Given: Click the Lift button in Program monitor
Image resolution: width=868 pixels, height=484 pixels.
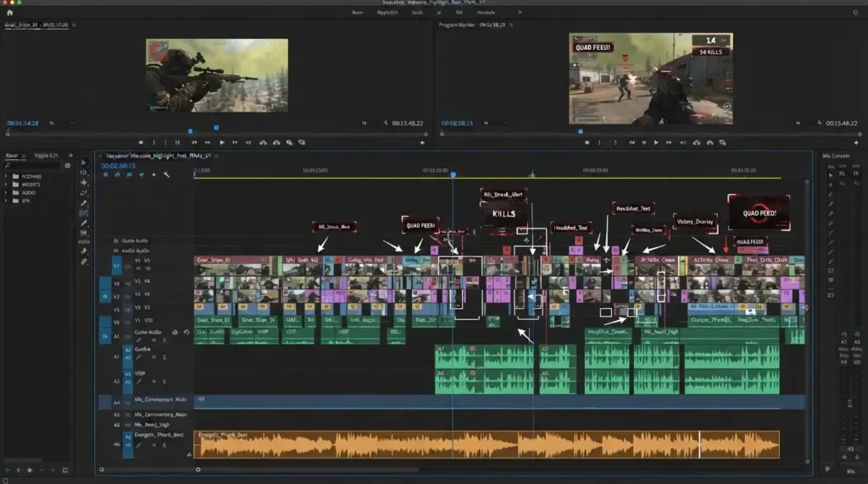Looking at the screenshot, I should [x=697, y=142].
